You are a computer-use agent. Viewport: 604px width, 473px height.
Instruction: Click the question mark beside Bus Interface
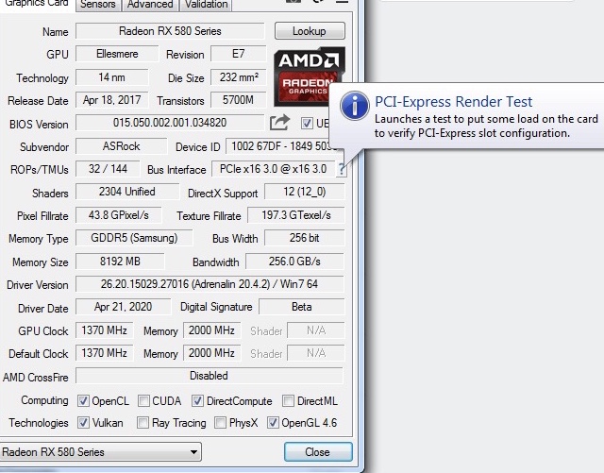(342, 169)
